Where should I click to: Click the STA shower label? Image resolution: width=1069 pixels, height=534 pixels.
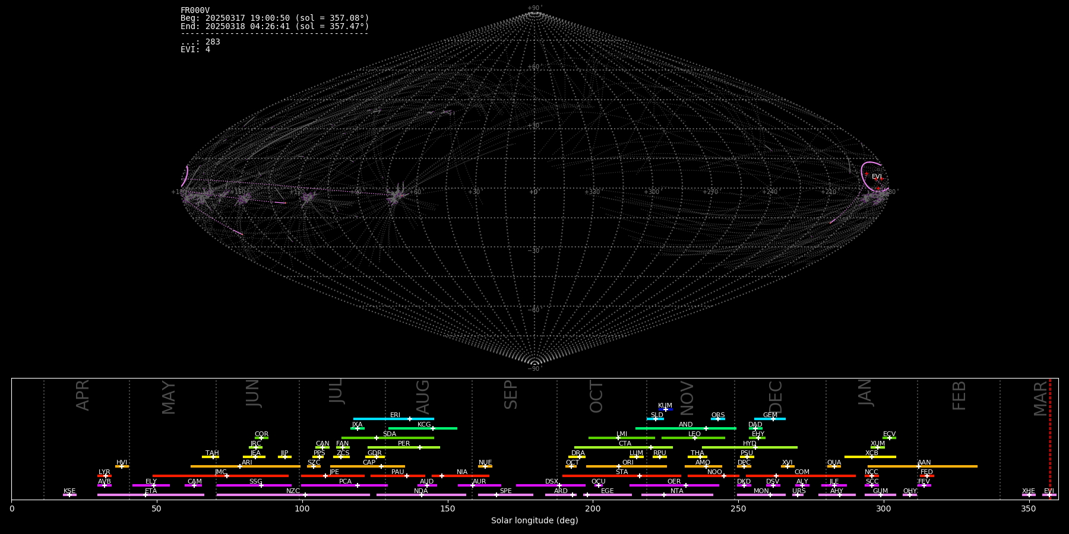(622, 472)
